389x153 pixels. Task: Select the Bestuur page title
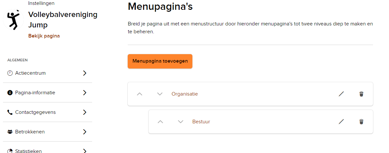pos(201,122)
